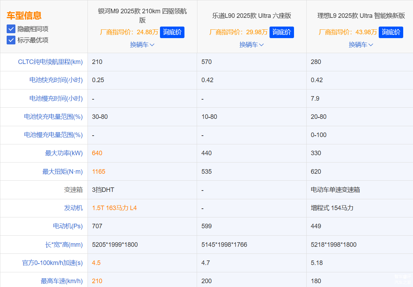Viewport: 413px width, 287px height.
Task: Click the 最大功率(kW) row label
Action: [64, 153]
